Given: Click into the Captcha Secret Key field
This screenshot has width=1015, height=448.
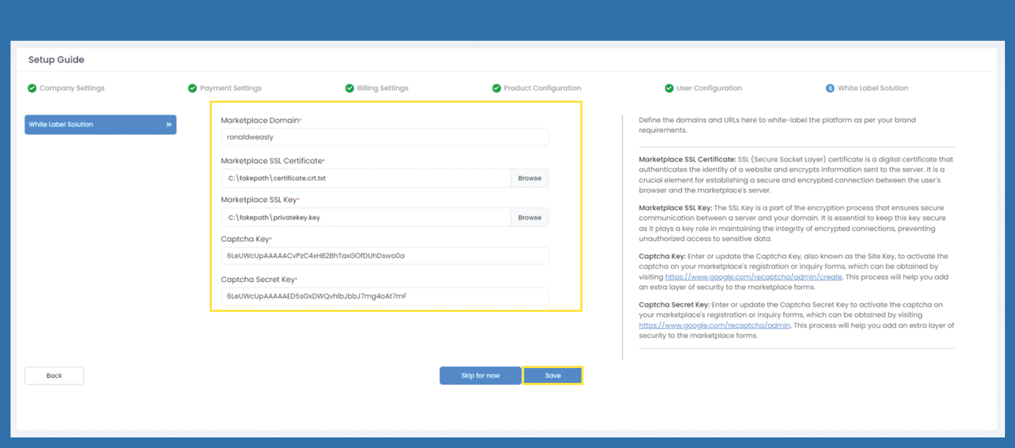Looking at the screenshot, I should click(384, 297).
